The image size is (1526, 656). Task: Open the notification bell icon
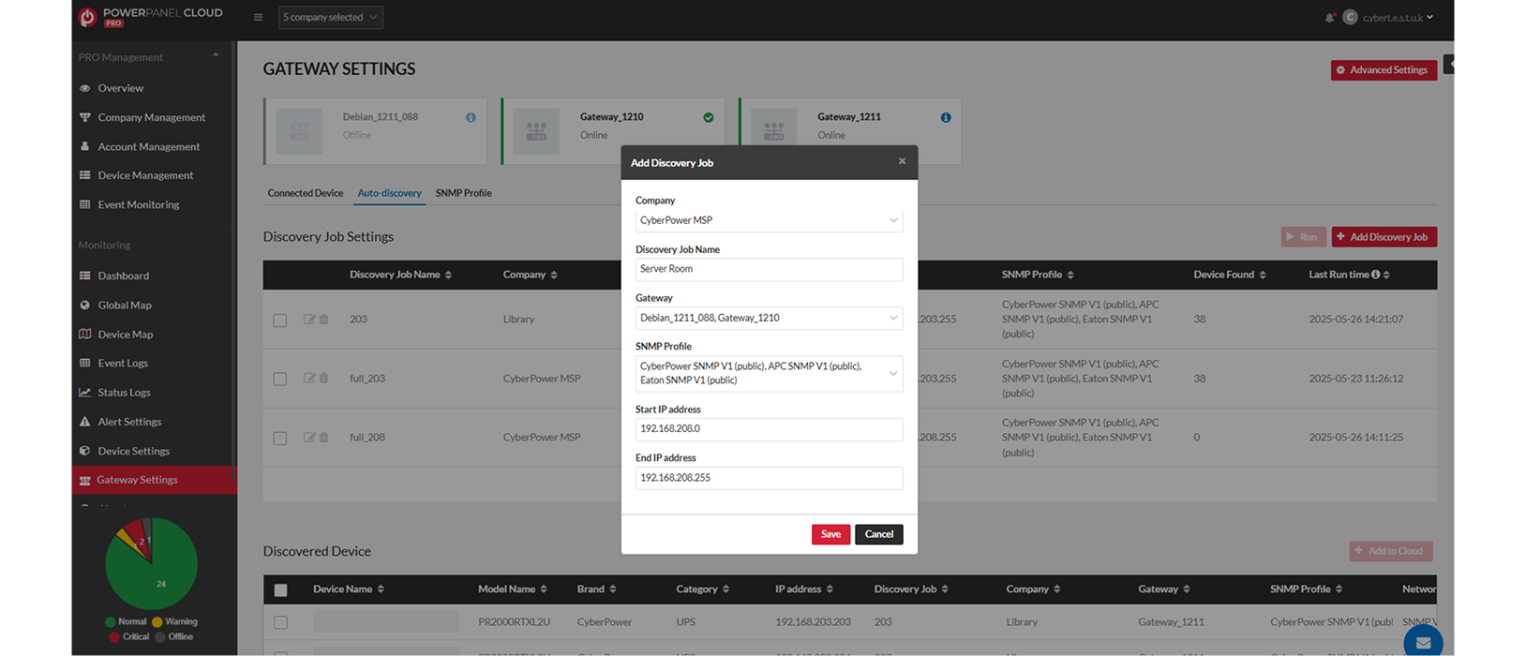pos(1329,17)
